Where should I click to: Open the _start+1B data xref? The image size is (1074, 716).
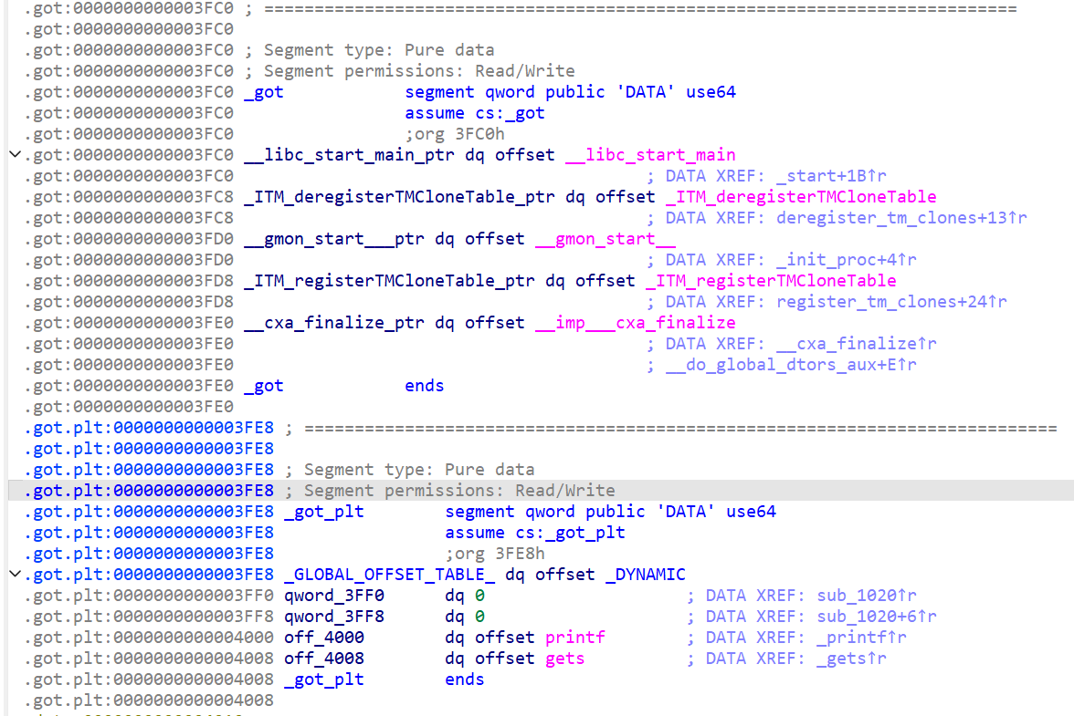tap(831, 176)
